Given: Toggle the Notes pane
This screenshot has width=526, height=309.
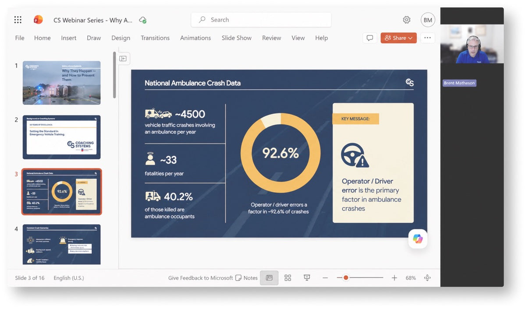Looking at the screenshot, I should click(246, 278).
